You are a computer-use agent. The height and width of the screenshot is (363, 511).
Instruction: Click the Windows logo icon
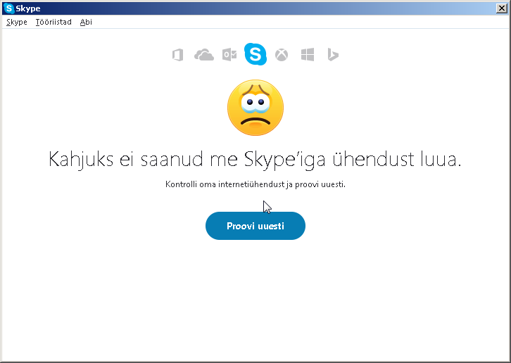[308, 55]
